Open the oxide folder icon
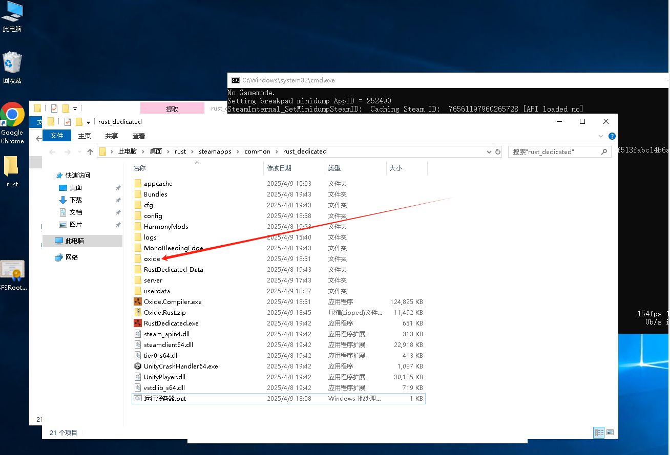The image size is (670, 455). click(138, 258)
